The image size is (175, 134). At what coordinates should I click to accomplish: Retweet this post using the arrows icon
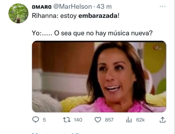click(x=67, y=120)
